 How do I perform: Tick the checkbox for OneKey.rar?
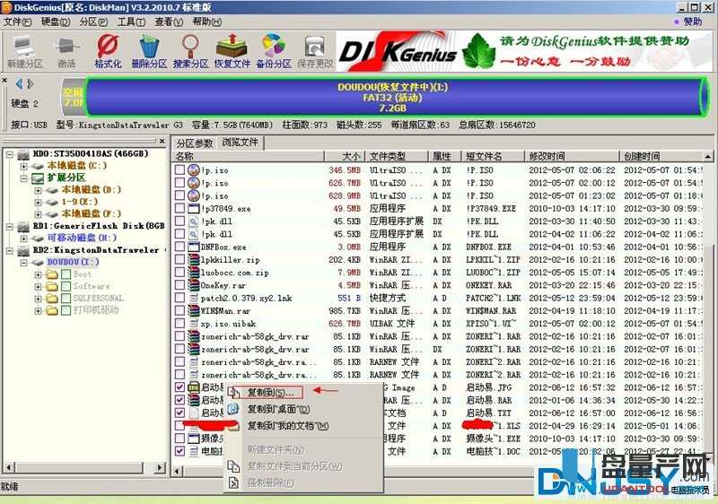179,285
